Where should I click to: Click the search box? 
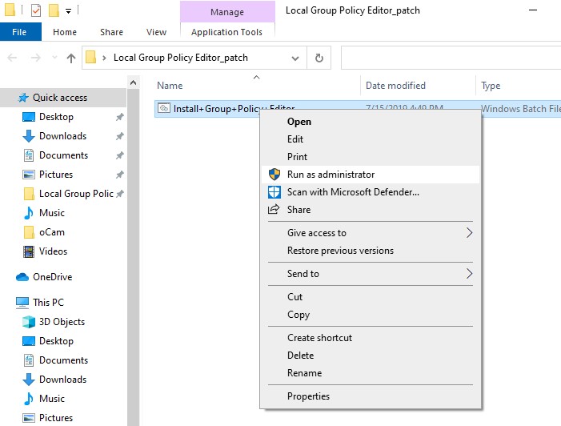coord(451,58)
